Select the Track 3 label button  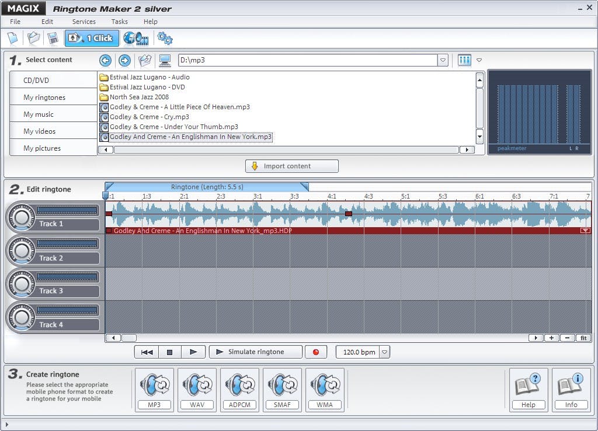[x=68, y=291]
